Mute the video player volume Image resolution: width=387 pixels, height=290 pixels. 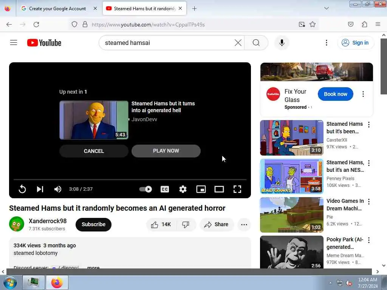point(58,189)
